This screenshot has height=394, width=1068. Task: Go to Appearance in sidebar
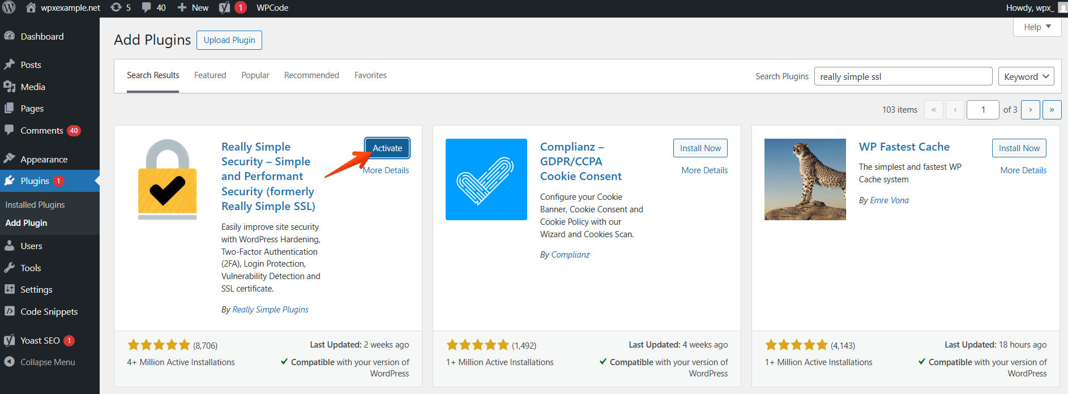[44, 159]
